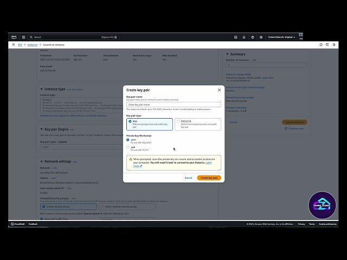
Task: Select the .pem private key format
Action: click(x=128, y=140)
